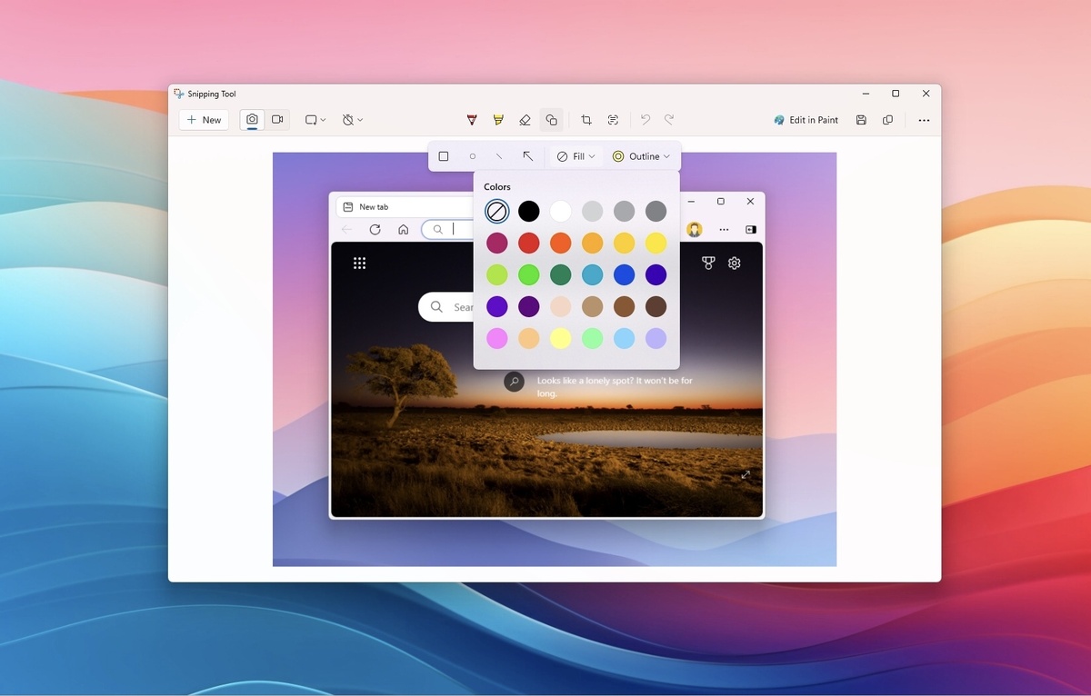Click refresh icon in captured browser
Screen dimensions: 1091x696
[375, 230]
